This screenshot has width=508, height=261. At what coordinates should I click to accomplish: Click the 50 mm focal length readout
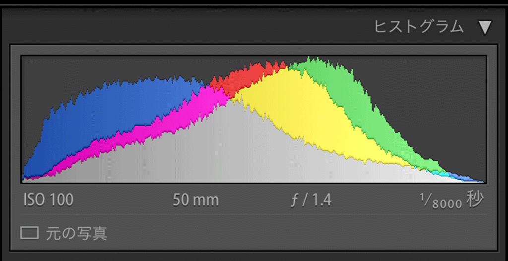(195, 200)
